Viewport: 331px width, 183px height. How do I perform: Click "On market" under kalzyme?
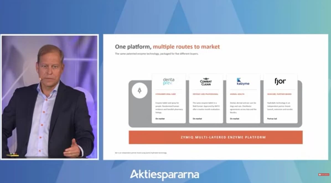click(234, 119)
